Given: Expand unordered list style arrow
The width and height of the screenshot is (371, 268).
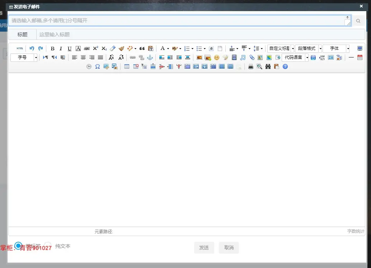Looking at the screenshot, I should (205, 48).
